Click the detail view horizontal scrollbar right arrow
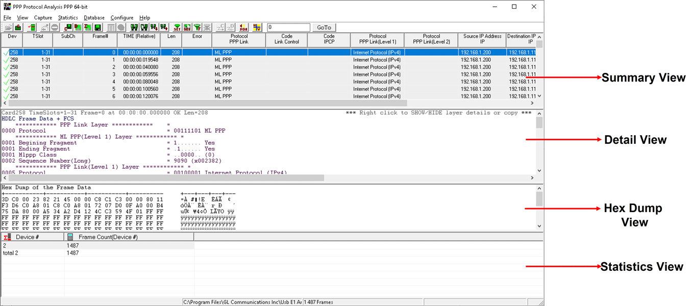 532,178
